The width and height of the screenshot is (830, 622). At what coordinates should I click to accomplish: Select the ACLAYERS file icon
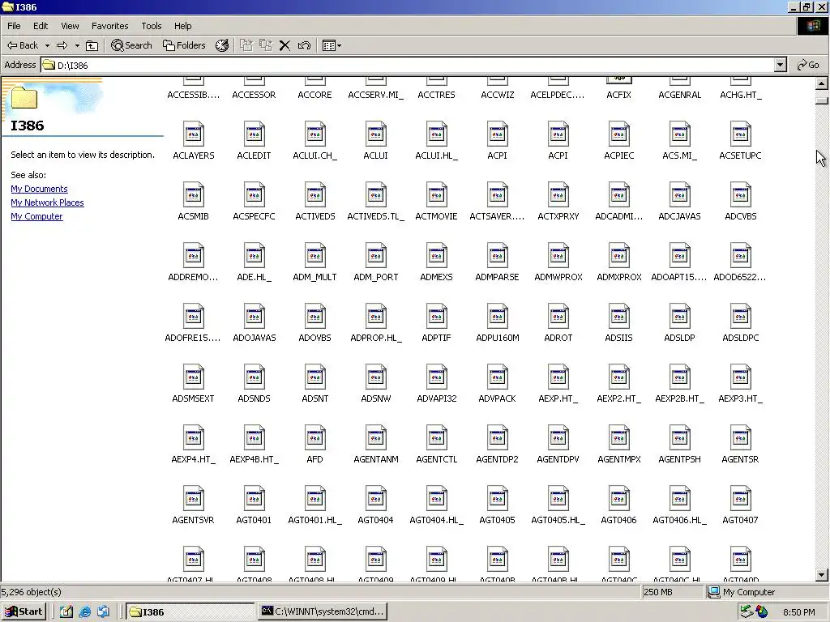[x=193, y=134]
